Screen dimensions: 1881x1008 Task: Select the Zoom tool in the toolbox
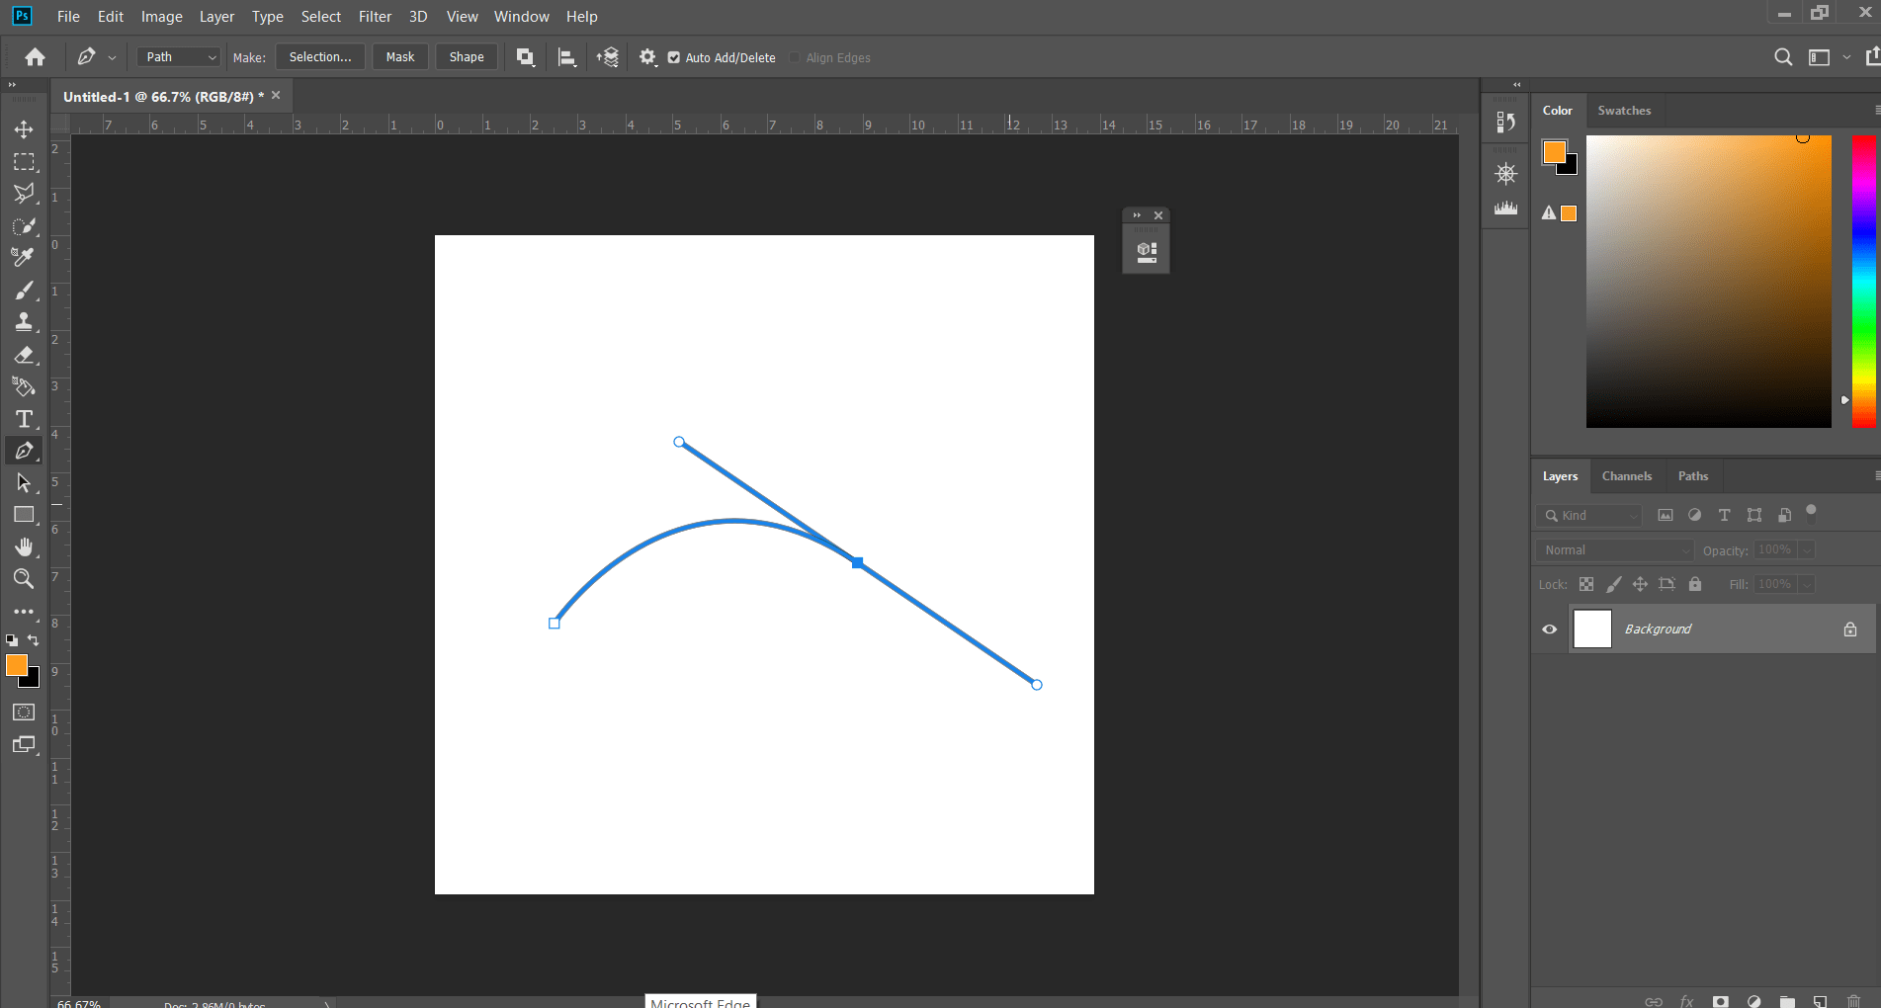coord(24,578)
